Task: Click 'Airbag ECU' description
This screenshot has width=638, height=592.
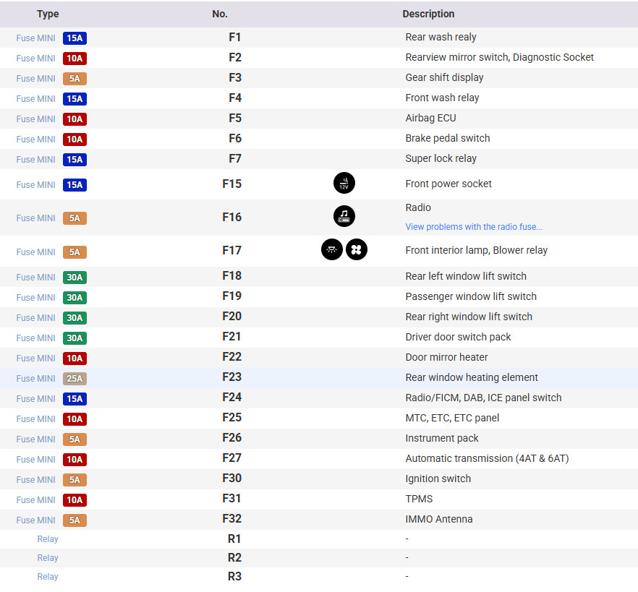Action: 430,118
